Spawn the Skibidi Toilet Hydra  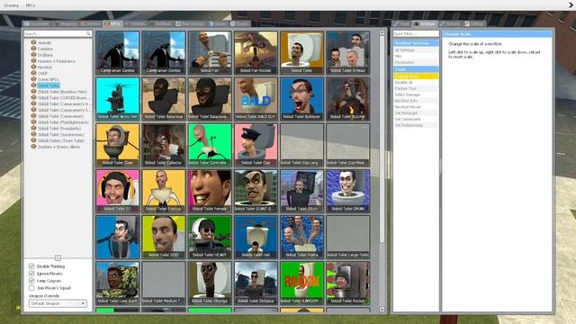[302, 237]
